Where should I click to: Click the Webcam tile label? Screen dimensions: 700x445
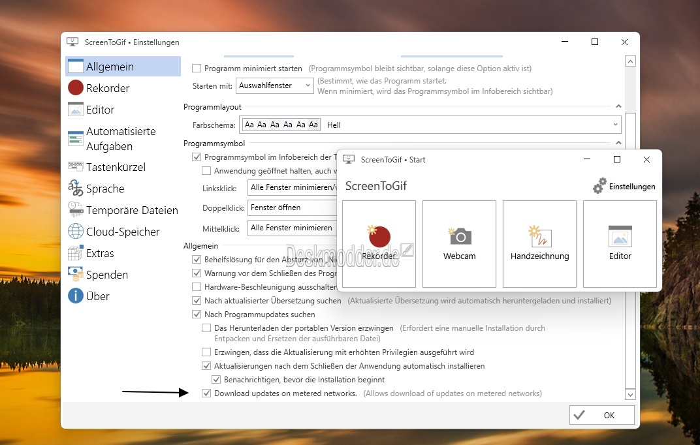pyautogui.click(x=460, y=256)
